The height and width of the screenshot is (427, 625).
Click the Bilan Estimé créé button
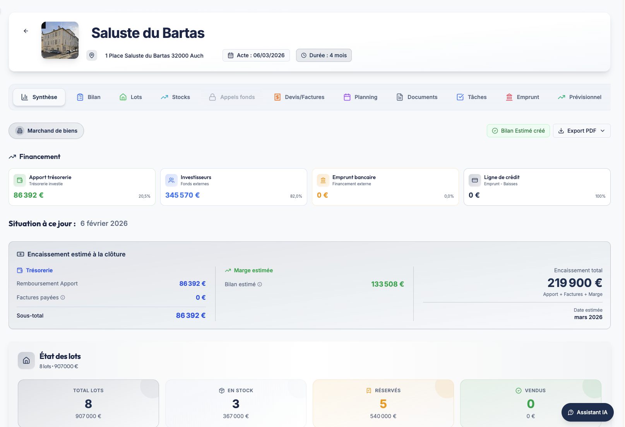point(518,131)
